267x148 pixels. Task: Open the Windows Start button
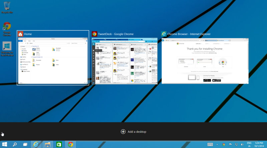coord(5,144)
